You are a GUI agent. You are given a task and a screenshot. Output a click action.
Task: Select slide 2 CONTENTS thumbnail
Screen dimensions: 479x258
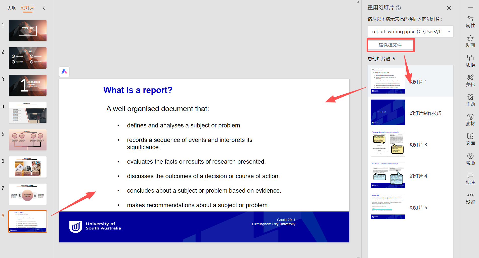coord(28,58)
